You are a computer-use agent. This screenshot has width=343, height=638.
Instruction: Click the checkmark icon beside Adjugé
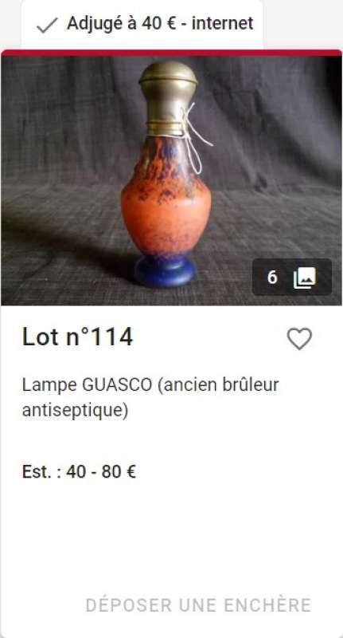pos(47,25)
